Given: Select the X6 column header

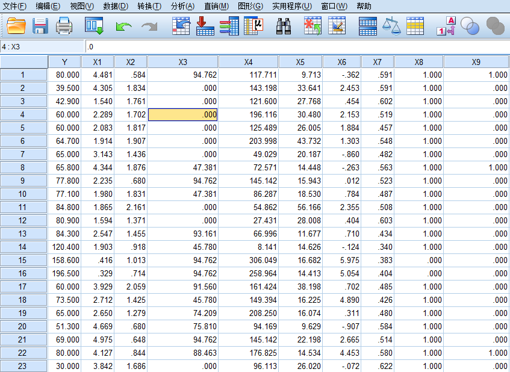Looking at the screenshot, I should (x=341, y=62).
